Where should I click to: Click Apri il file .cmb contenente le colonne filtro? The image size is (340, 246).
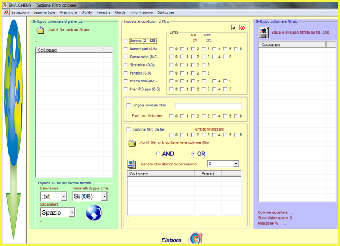[x=174, y=143]
